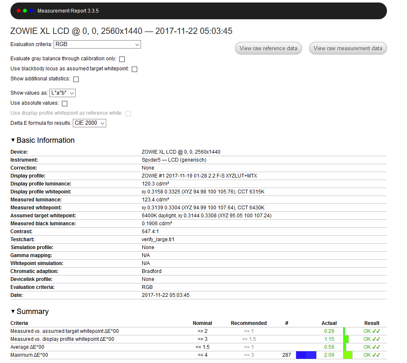Image resolution: width=407 pixels, height=363 pixels.
Task: Tick the blackbody locus target whitepoint checkbox
Action: (x=134, y=69)
